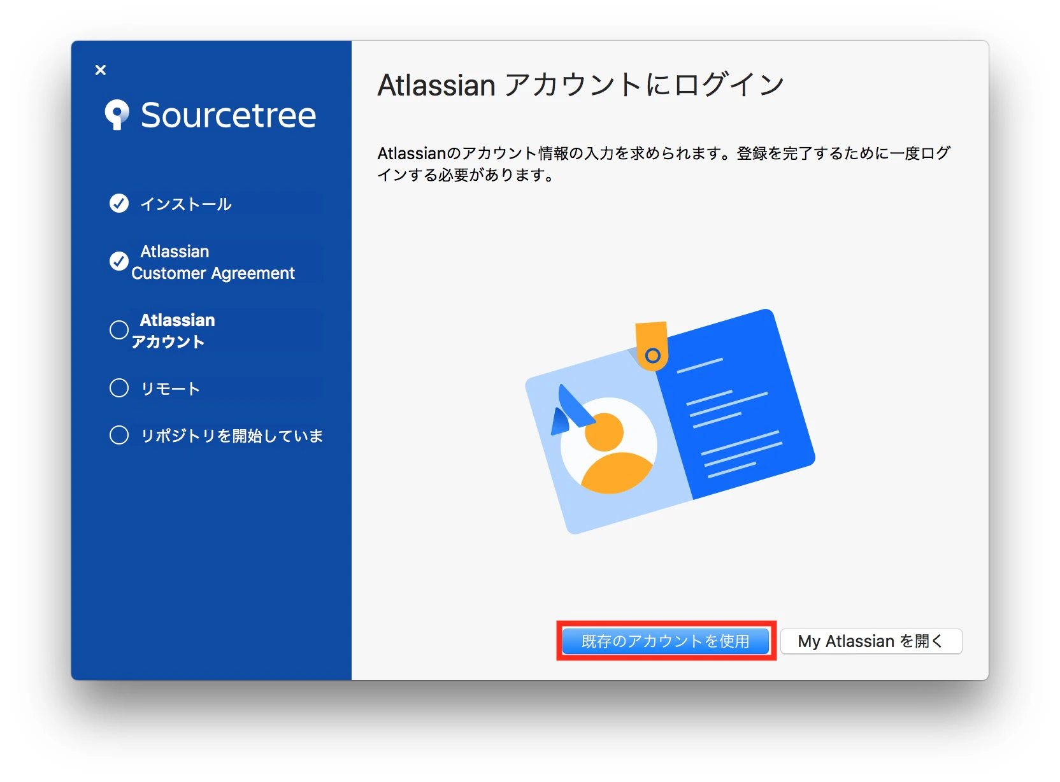Click the Sourcetree title text

tap(229, 115)
